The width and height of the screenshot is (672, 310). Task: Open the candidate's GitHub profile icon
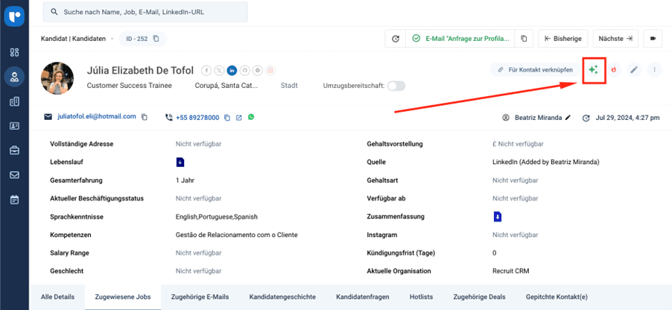pyautogui.click(x=244, y=70)
